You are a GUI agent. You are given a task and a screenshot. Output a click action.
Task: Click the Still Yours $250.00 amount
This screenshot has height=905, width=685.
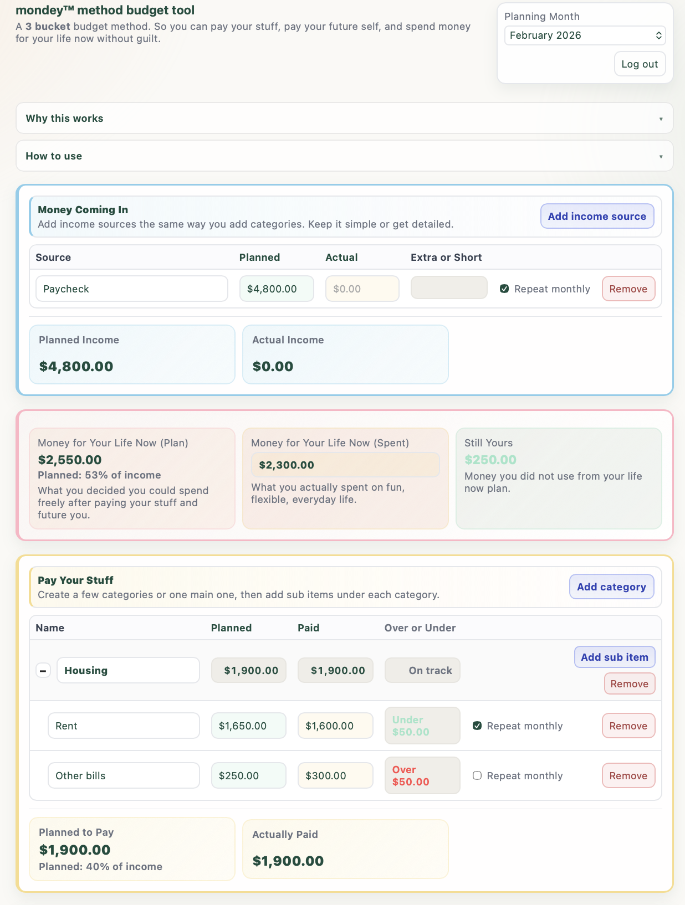point(490,460)
